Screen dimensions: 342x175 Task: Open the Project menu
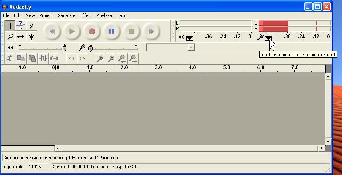coord(46,15)
